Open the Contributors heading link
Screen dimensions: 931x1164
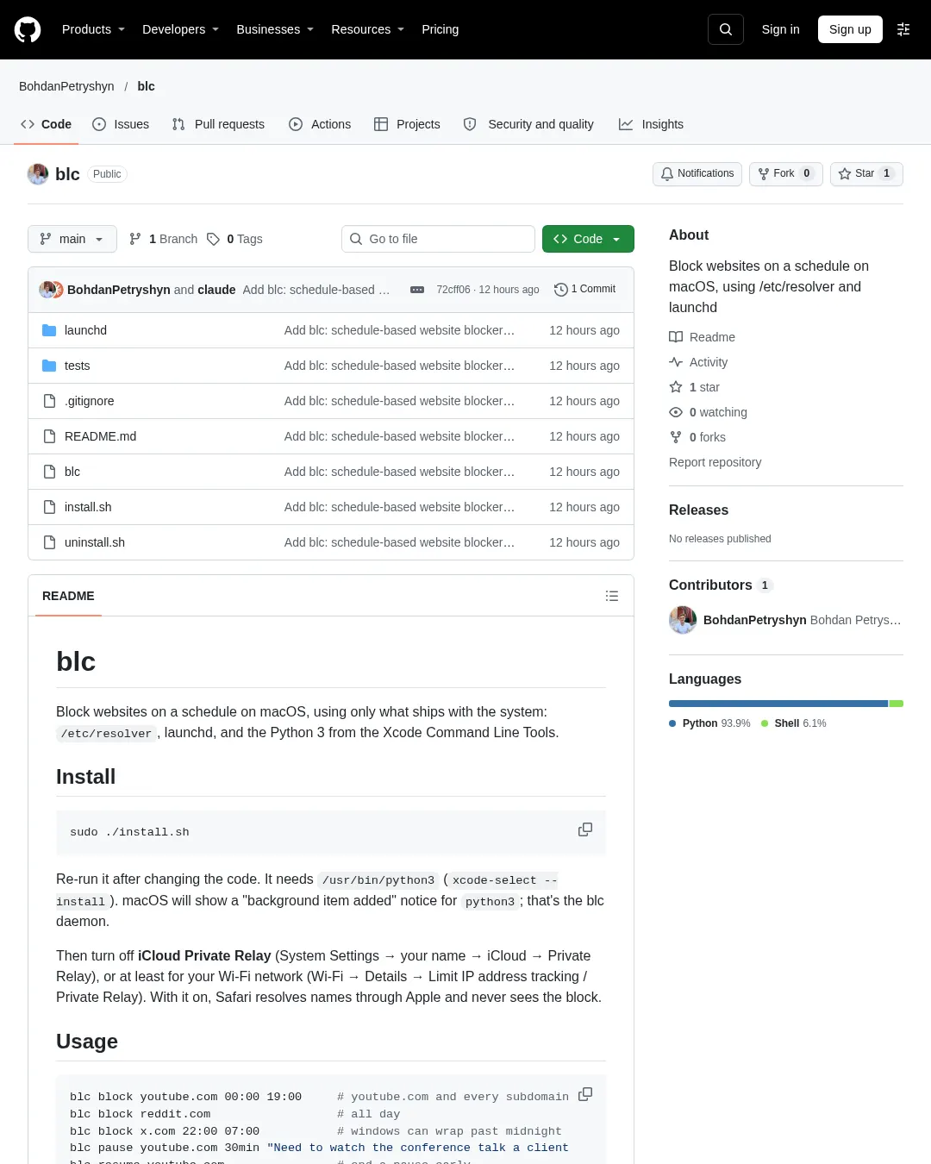coord(721,585)
